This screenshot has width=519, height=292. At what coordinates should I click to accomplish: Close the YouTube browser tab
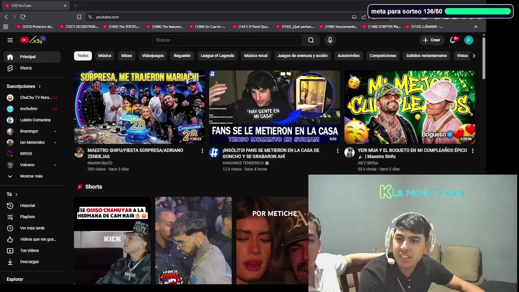(65, 6)
